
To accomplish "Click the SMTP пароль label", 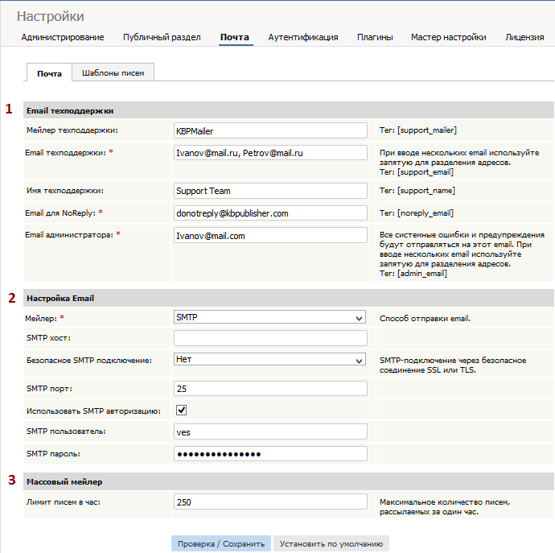I will coord(53,454).
